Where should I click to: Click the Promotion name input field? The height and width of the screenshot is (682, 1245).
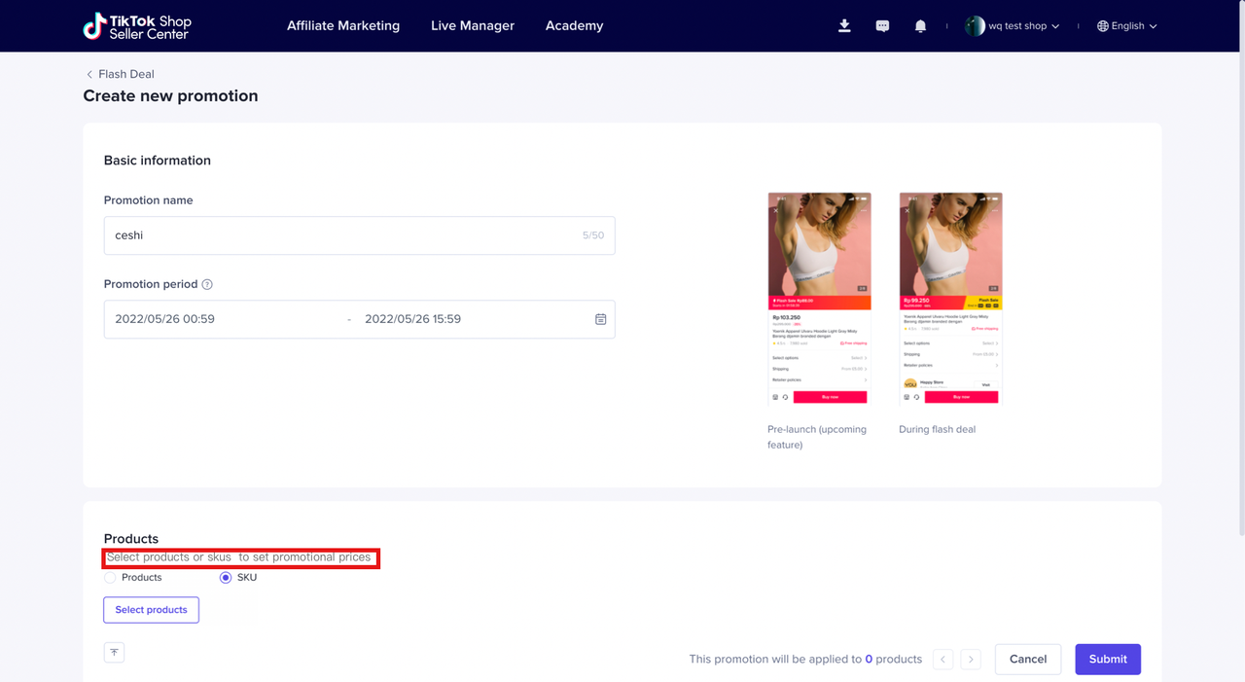[359, 235]
